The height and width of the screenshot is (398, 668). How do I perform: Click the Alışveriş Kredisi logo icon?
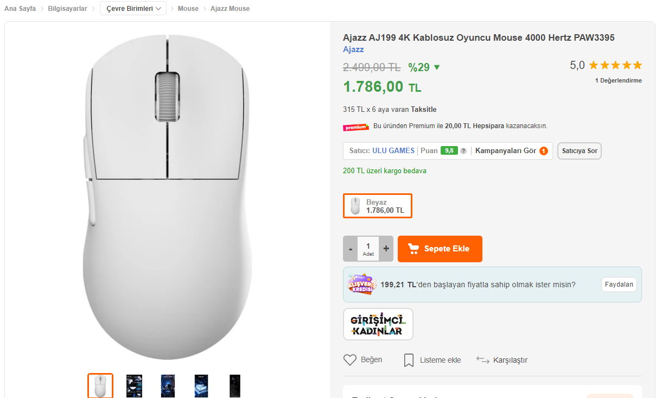pos(361,285)
